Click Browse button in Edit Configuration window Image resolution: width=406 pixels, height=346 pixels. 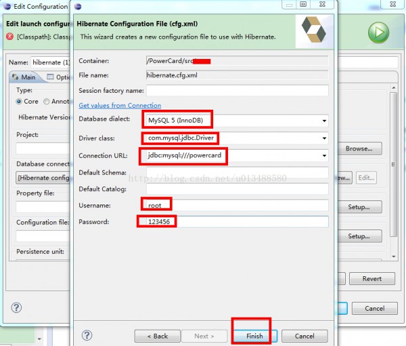tap(359, 148)
